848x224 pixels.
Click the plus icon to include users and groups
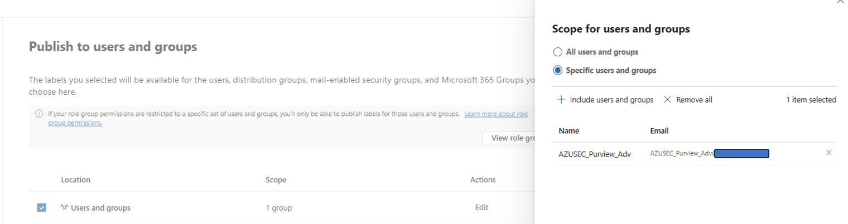tap(561, 100)
